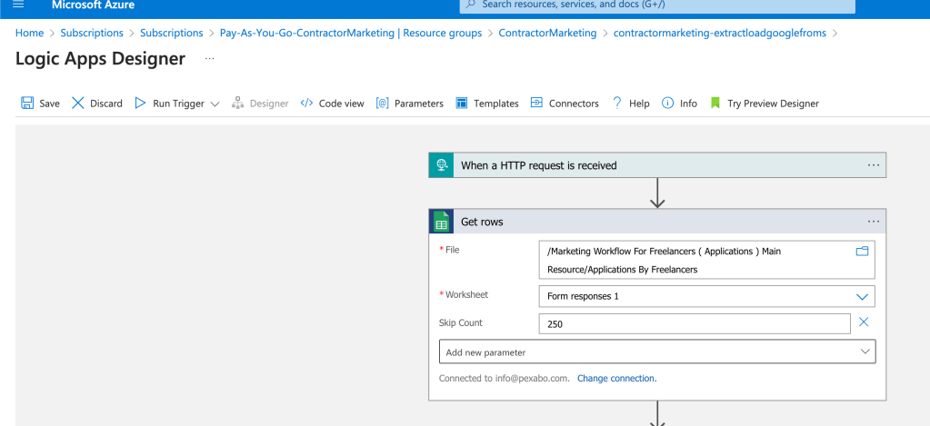Click the Discard toolbar label
This screenshot has height=426, width=930.
[x=106, y=104]
